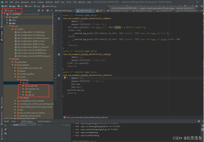Screen dimensions: 204x142
Task: Click the Project tree vertical scrollbar
Action: 52,29
